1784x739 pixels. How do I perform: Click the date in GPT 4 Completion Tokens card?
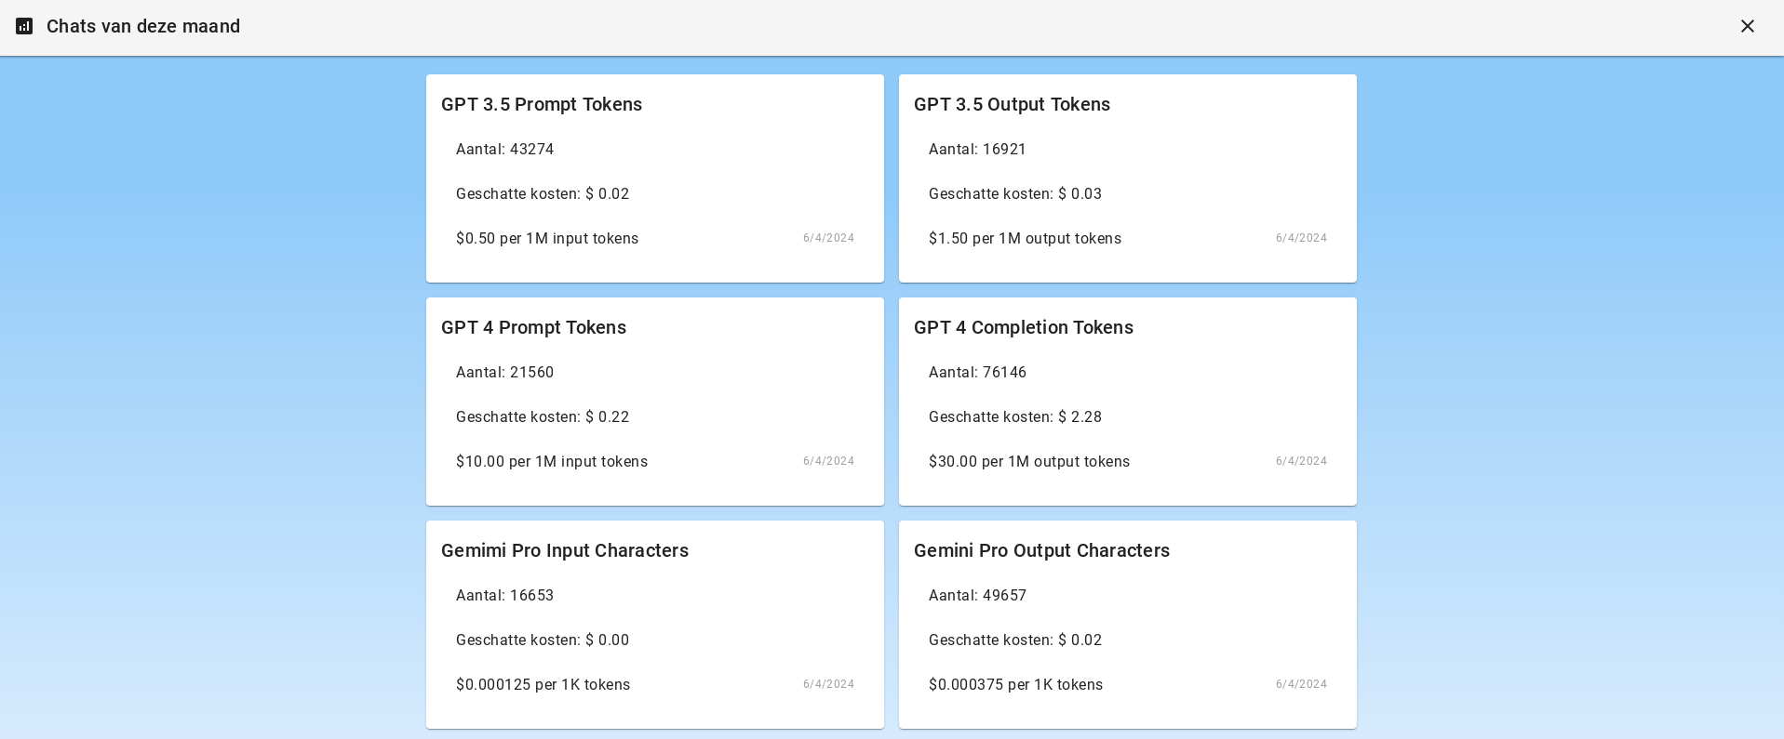(1301, 461)
